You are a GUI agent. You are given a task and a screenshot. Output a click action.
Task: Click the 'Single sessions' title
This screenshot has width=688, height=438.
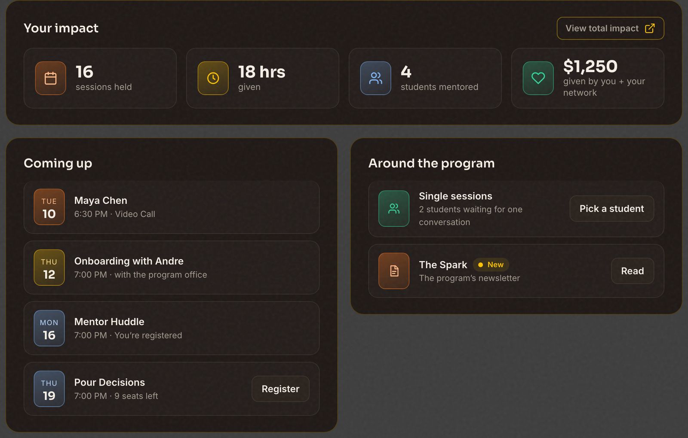point(456,196)
